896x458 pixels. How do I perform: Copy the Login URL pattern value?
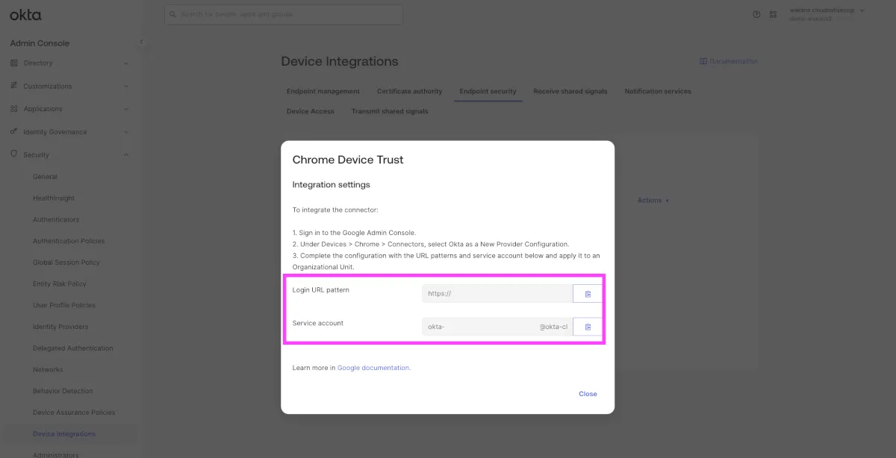[x=588, y=294]
